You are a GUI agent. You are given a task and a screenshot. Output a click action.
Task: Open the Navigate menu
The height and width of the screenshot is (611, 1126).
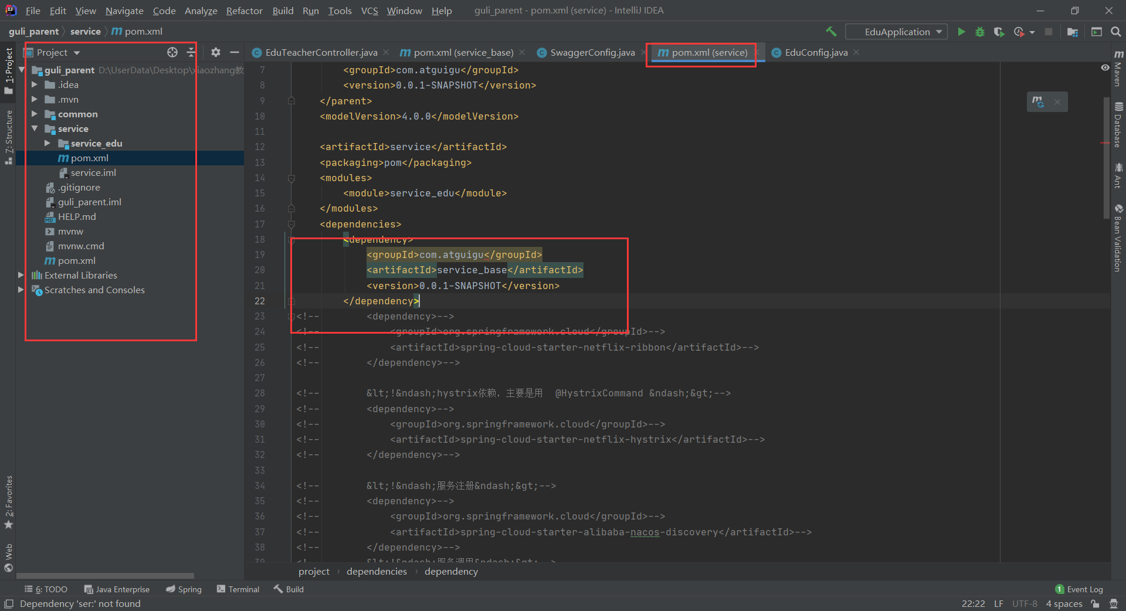tap(124, 11)
